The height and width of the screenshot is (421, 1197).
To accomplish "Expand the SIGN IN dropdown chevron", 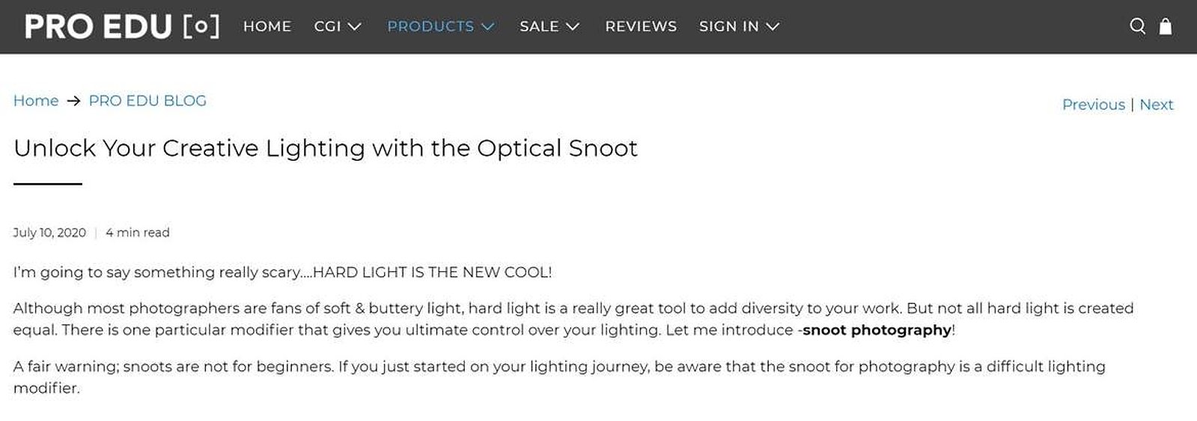I will (773, 27).
